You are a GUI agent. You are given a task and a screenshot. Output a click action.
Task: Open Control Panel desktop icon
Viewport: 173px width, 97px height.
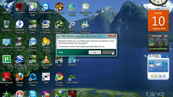[x=6, y=43]
